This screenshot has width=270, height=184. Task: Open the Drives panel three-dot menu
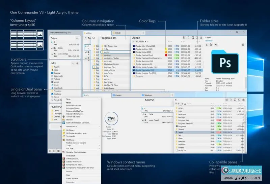pos(77,38)
